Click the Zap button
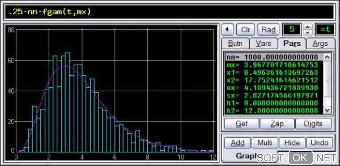This screenshot has height=166, width=340. [277, 124]
